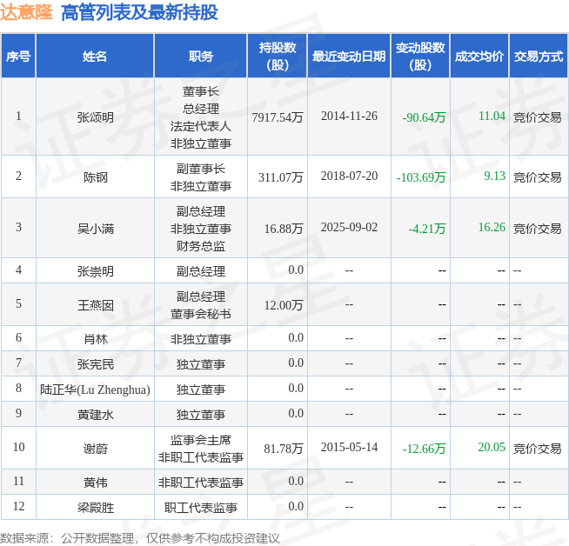Click the holding value 12.00万
The image size is (569, 546).
(x=284, y=305)
